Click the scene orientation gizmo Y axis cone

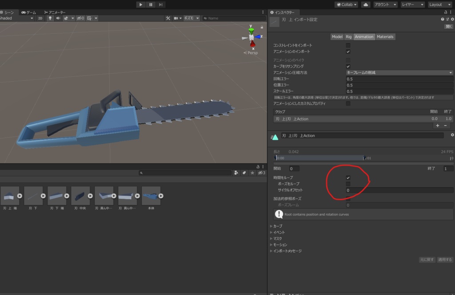point(251,30)
